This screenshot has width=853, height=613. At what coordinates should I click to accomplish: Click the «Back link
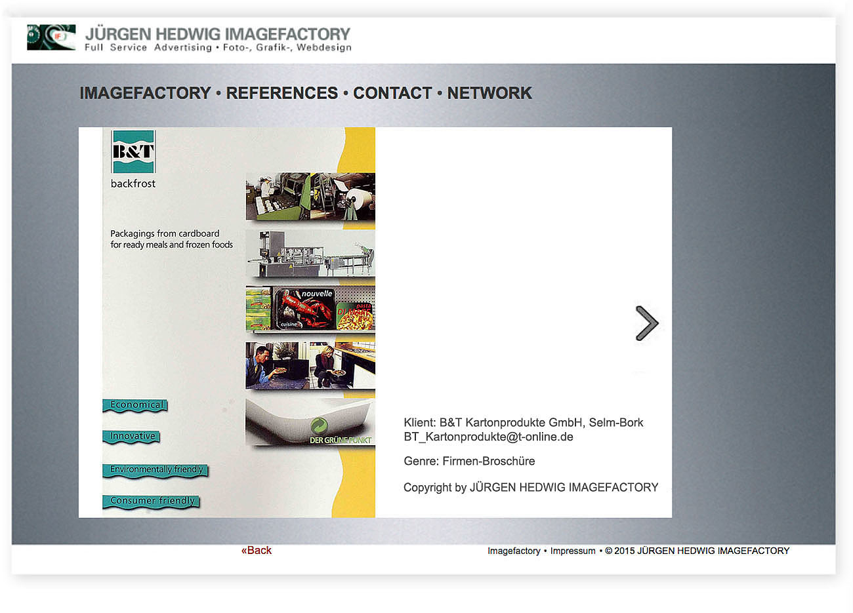(256, 551)
